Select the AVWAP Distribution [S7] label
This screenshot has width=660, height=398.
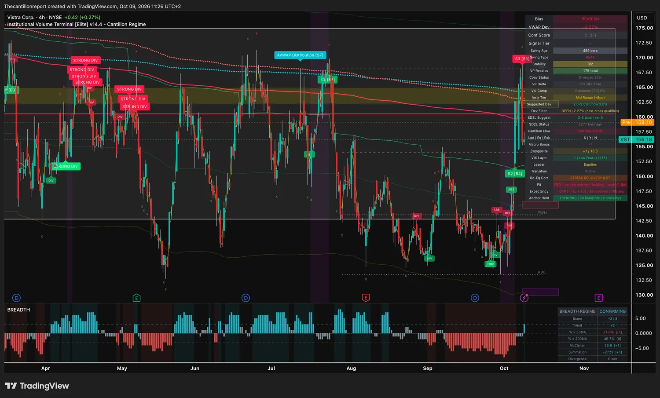300,55
